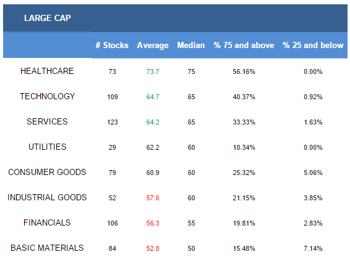350x273 pixels.
Task: Select Services stock count 123
Action: 112,122
